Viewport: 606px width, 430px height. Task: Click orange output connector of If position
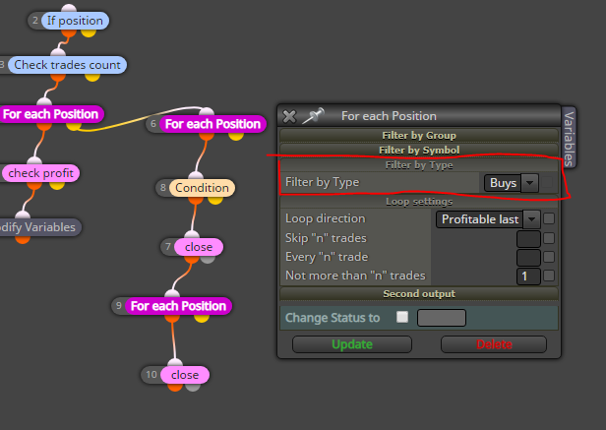69,32
